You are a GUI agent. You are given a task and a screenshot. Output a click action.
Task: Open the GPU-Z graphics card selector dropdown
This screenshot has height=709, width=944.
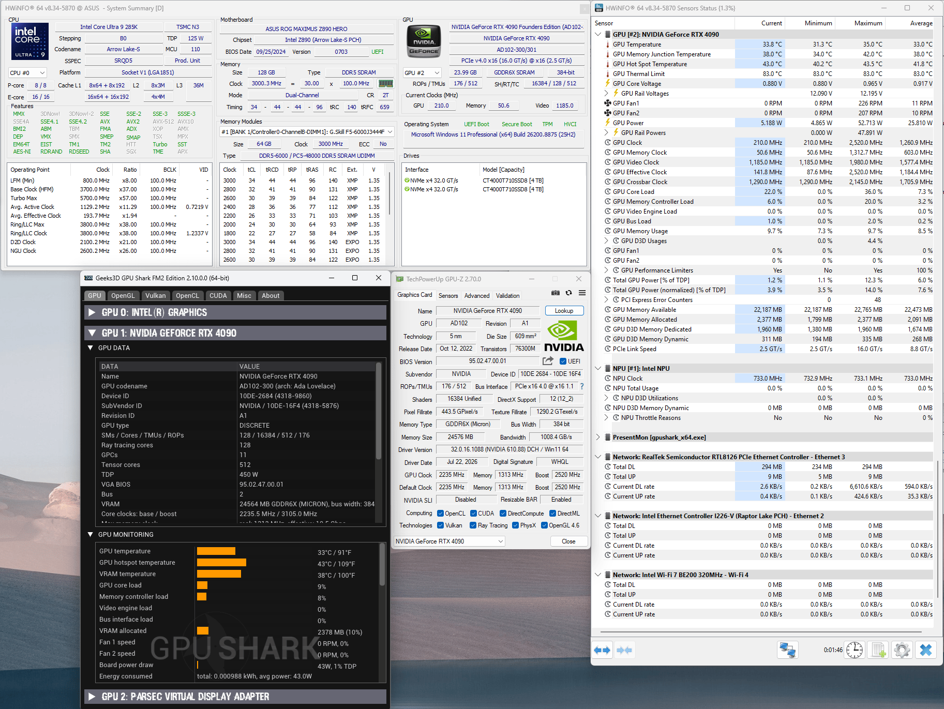(x=449, y=541)
